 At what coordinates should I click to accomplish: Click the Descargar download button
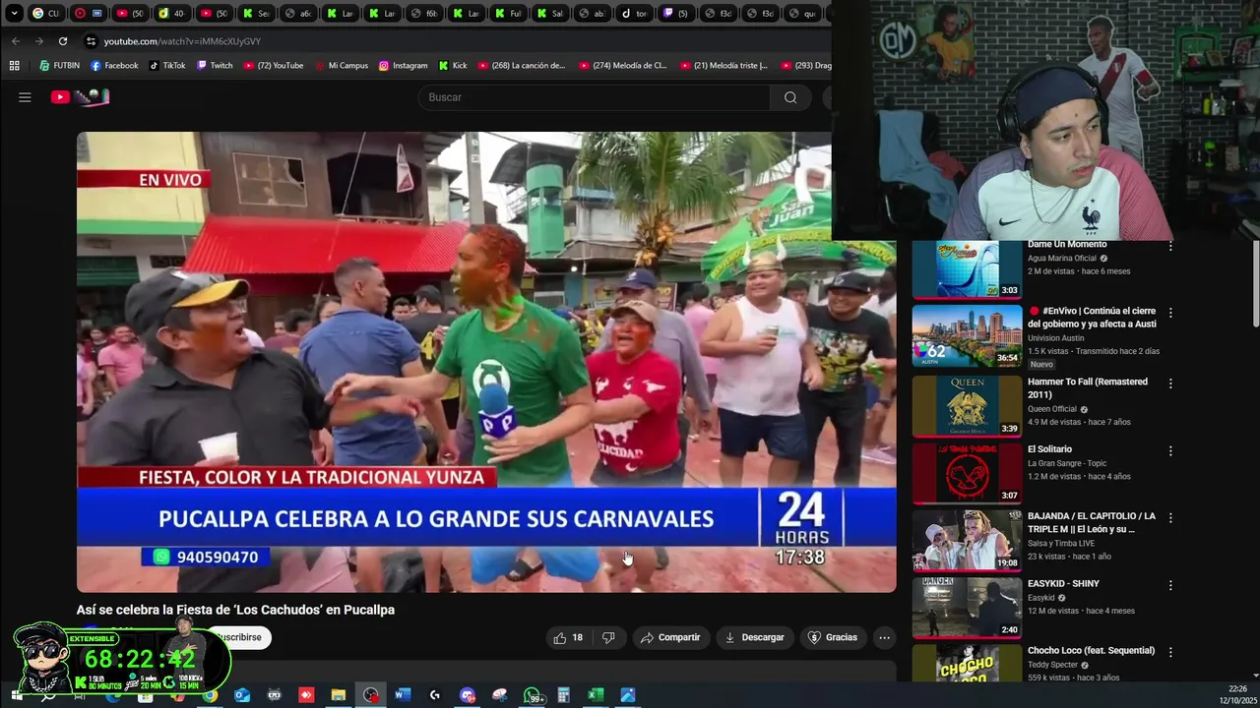[x=754, y=637]
